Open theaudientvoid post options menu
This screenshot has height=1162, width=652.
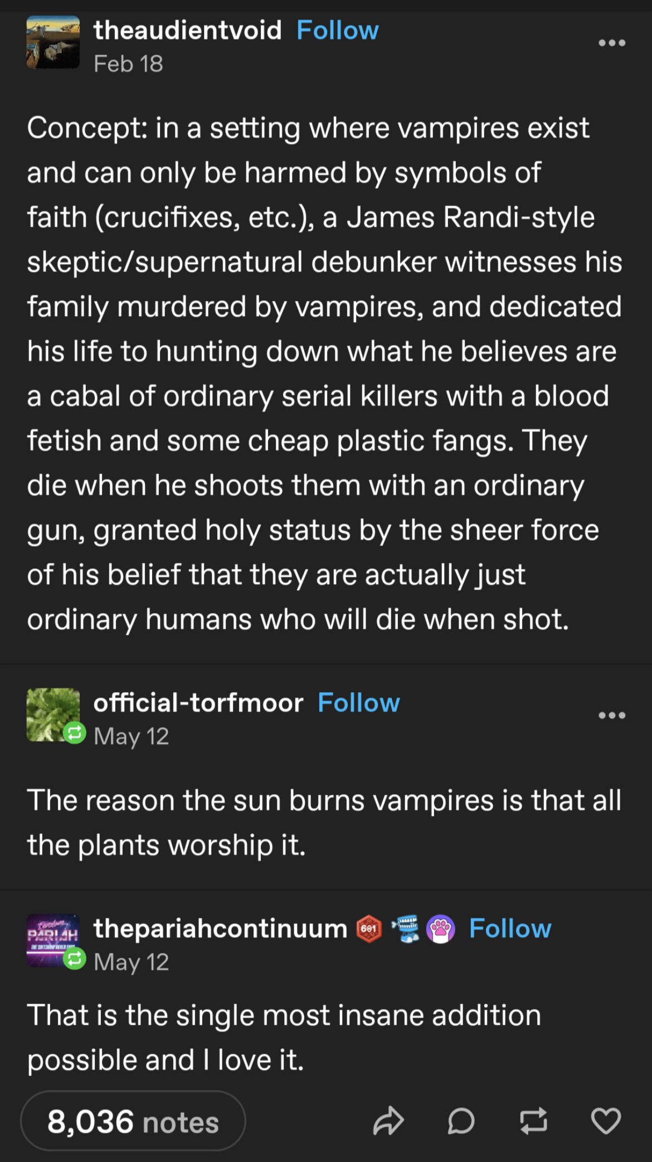click(612, 43)
